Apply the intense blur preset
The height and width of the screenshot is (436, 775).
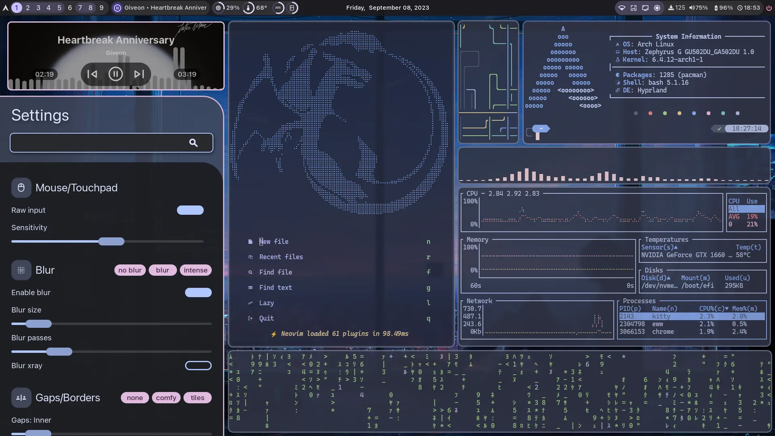pyautogui.click(x=196, y=270)
